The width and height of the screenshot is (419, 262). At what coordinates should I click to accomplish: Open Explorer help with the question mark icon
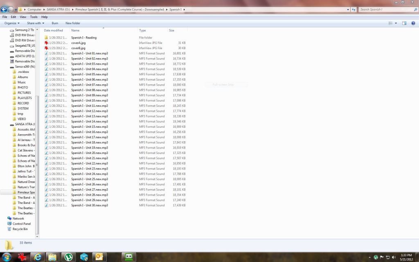(413, 23)
